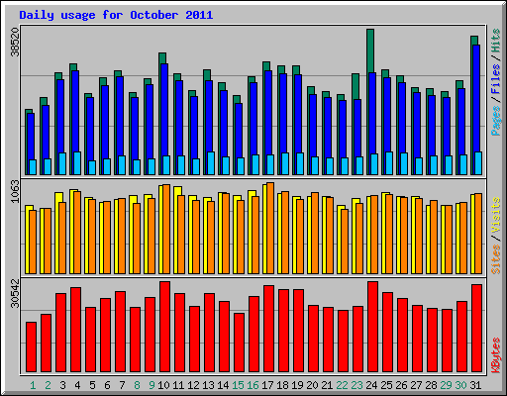This screenshot has width=507, height=396.
Task: Click day 29 on the x-axis
Action: click(x=446, y=385)
